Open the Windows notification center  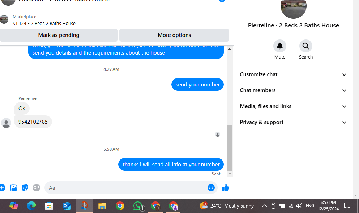click(x=347, y=206)
